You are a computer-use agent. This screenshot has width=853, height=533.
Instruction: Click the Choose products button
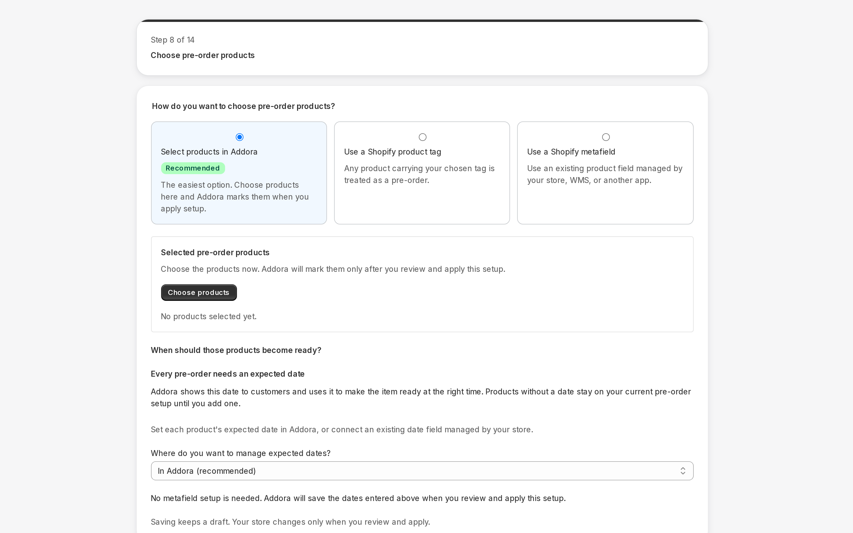[x=199, y=292]
